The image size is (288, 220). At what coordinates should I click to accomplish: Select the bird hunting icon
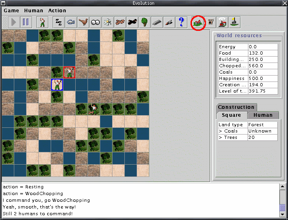pos(83,22)
